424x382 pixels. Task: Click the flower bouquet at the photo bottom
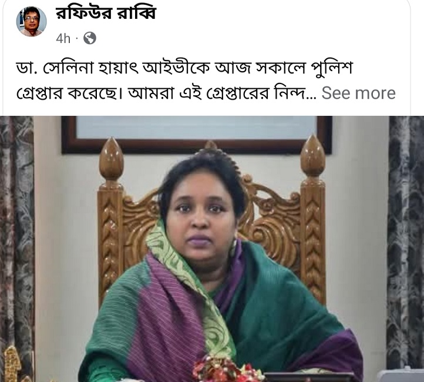tap(228, 369)
